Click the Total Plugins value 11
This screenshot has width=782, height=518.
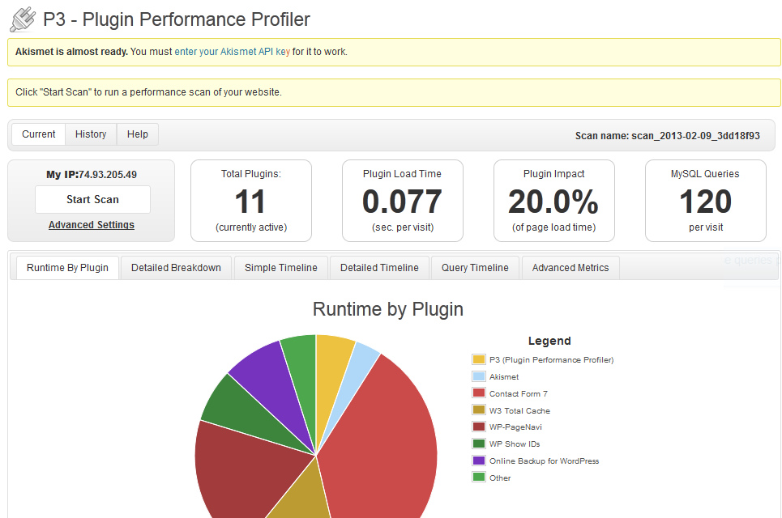[250, 202]
